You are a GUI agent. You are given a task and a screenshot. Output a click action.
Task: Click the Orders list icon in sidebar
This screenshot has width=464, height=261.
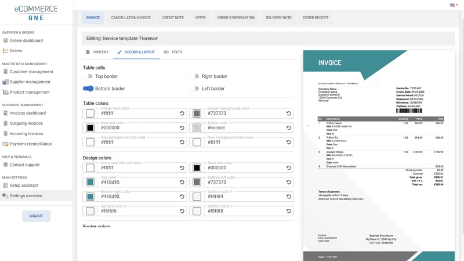(x=5, y=51)
